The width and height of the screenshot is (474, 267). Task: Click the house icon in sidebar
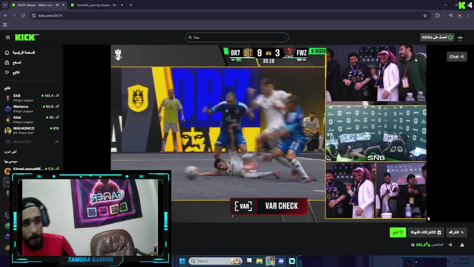7,53
